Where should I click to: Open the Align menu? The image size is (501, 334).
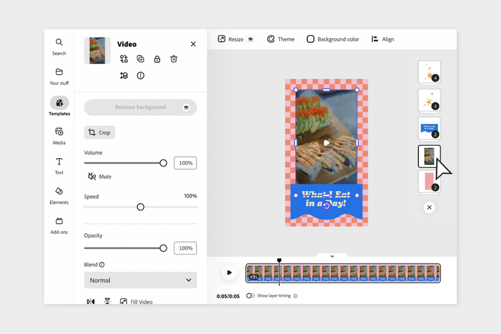(x=383, y=39)
